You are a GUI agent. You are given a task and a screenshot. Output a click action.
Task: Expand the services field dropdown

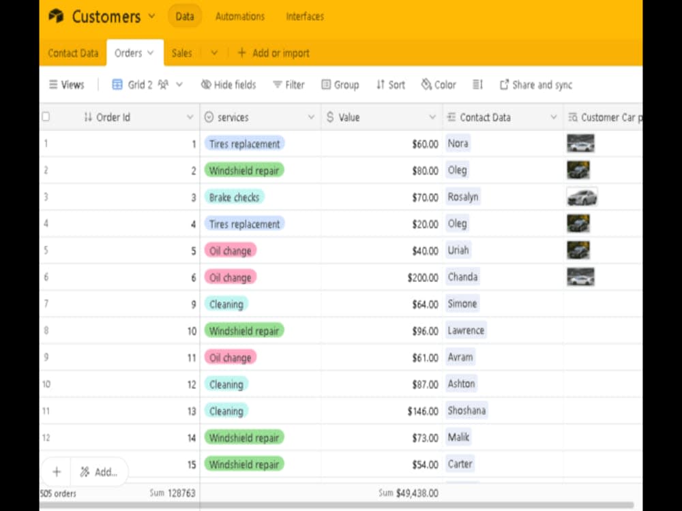point(312,117)
